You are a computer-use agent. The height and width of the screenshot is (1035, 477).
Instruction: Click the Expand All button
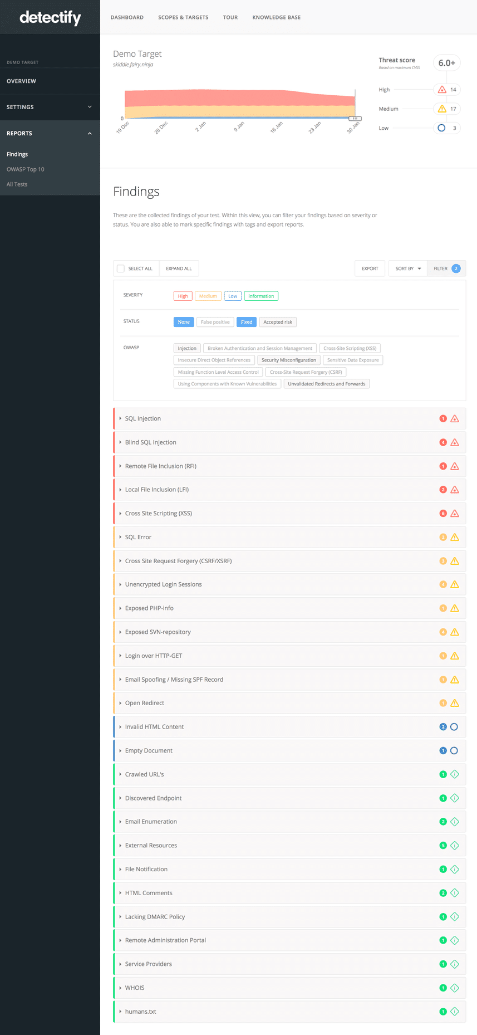coord(179,268)
